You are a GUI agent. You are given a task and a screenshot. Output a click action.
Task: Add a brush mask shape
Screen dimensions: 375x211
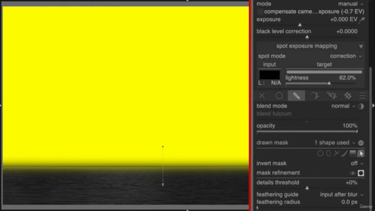(x=345, y=154)
